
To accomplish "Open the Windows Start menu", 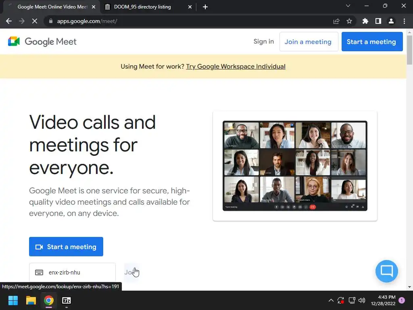I will (x=13, y=300).
